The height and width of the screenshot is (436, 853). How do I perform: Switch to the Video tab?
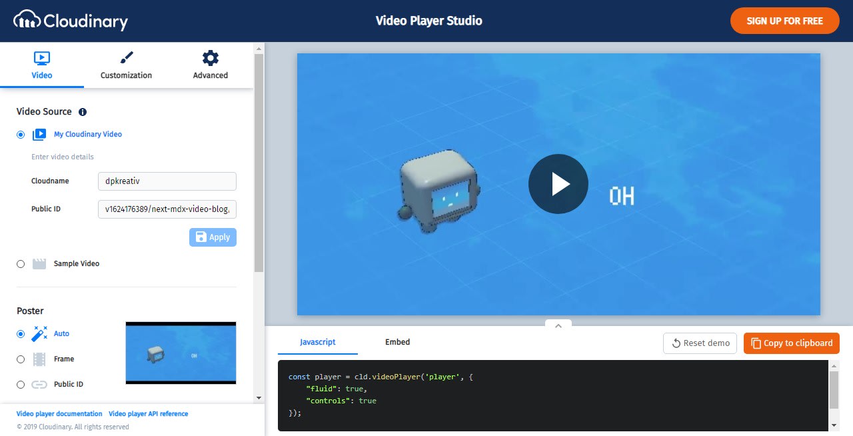[x=42, y=65]
